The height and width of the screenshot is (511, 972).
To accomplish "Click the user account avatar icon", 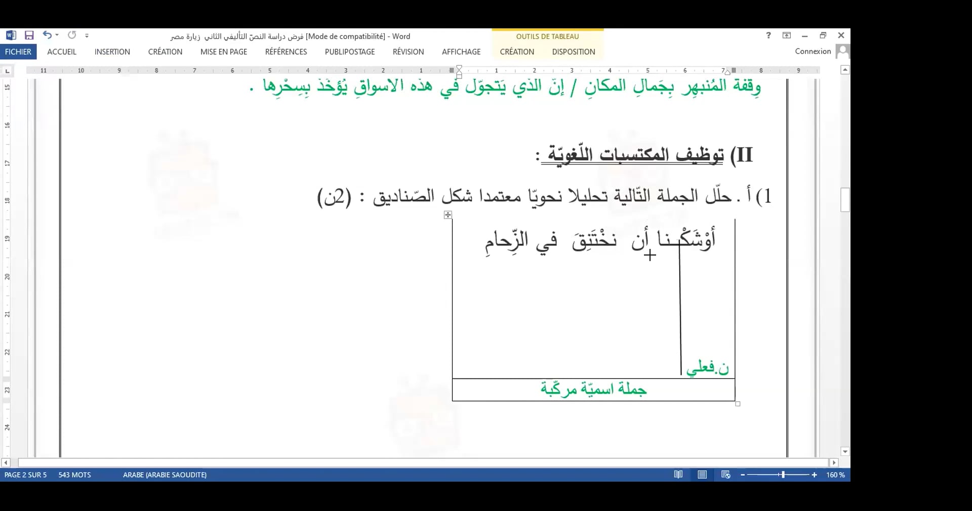I will pos(842,51).
